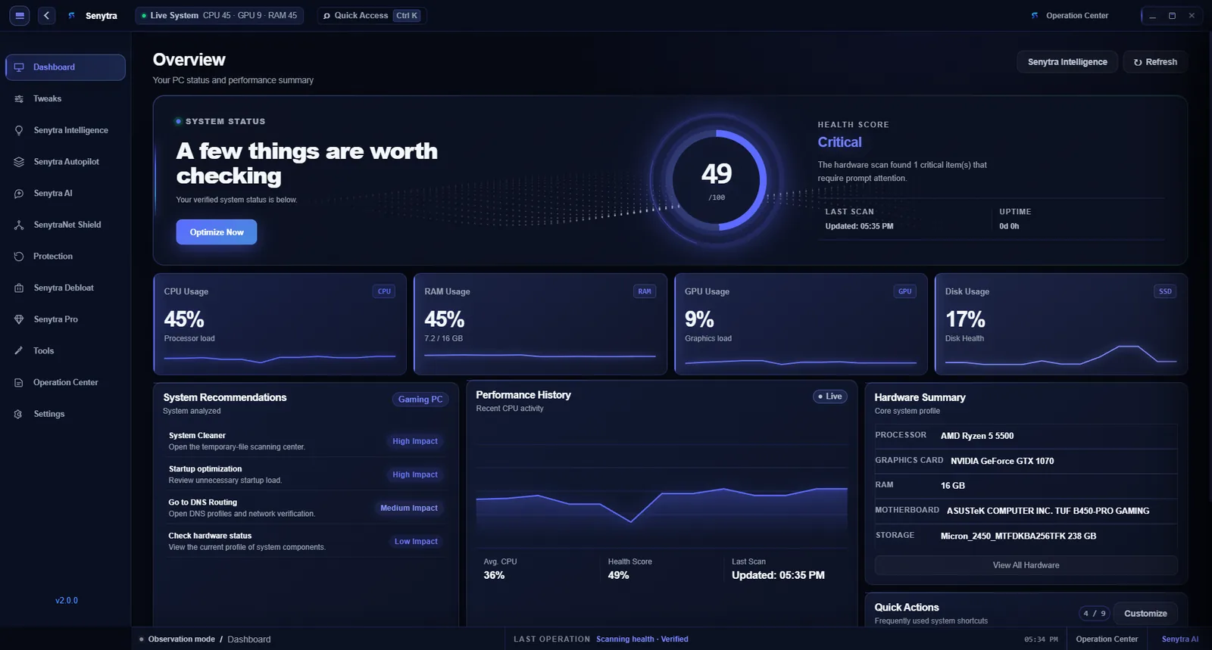Go back with the arrow button
Viewport: 1212px width, 650px height.
pos(46,15)
